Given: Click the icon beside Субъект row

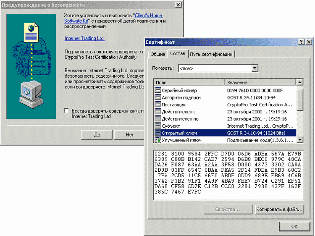Looking at the screenshot, I should pos(158,126).
